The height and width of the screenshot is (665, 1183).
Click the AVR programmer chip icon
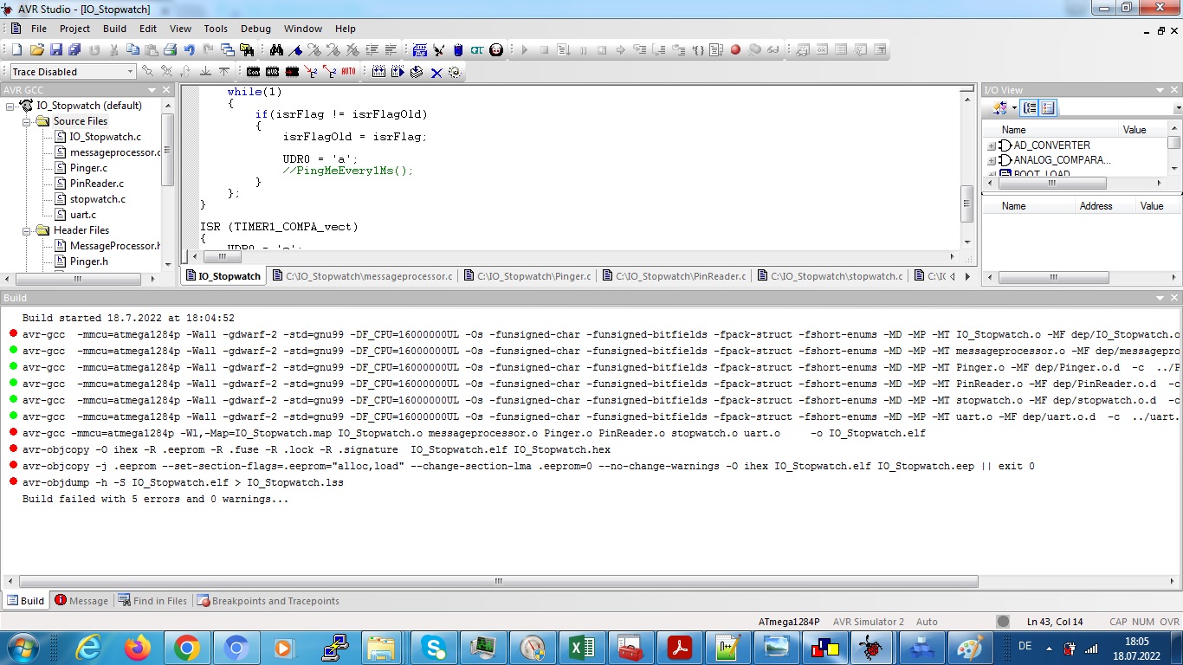[x=272, y=72]
